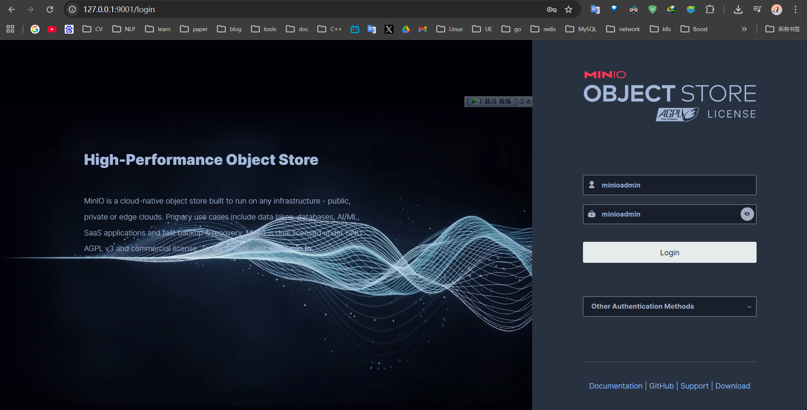
Task: Open the Download link
Action: click(x=733, y=386)
